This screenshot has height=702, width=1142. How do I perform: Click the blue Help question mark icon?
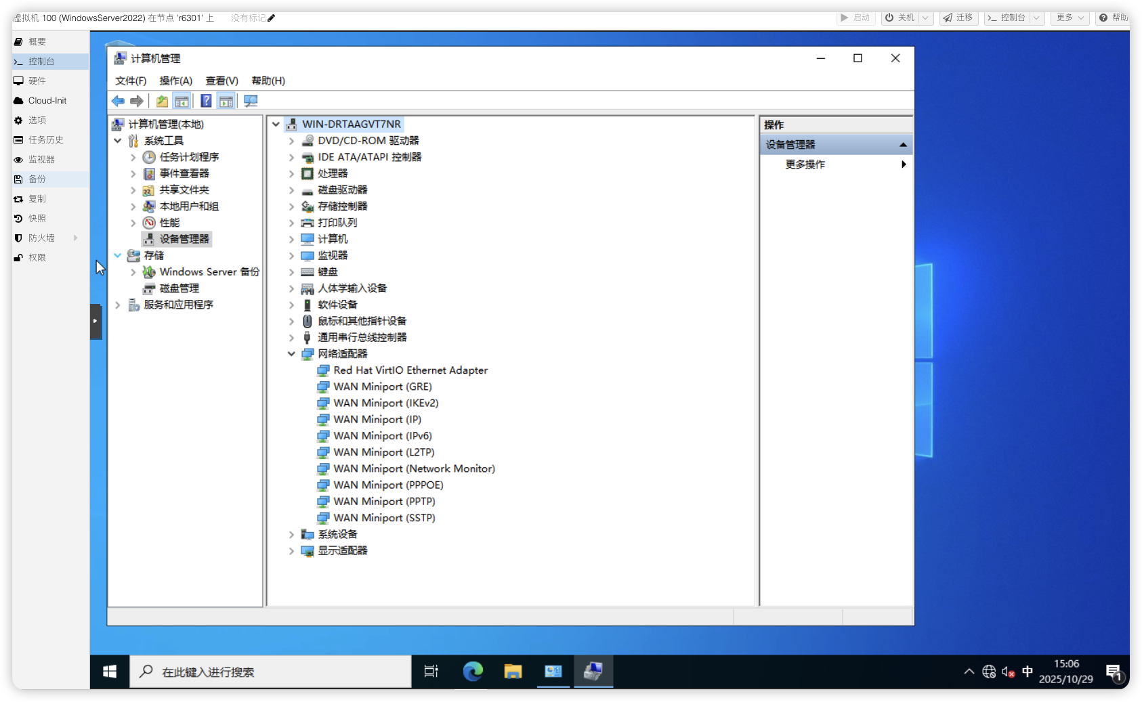pos(206,102)
